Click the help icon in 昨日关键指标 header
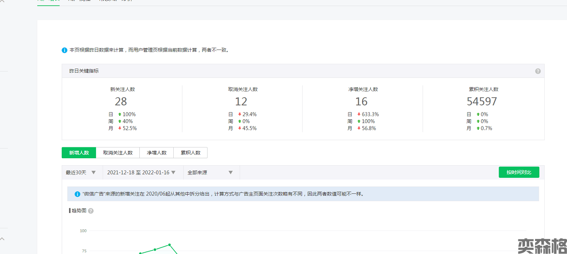This screenshot has height=254, width=567. 538,71
